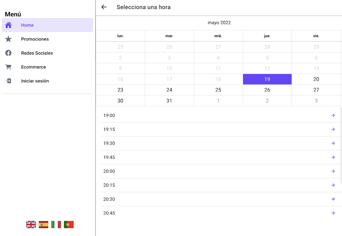The height and width of the screenshot is (236, 342).
Task: Pick Friday 27 in the bottom rows
Action: click(x=316, y=90)
